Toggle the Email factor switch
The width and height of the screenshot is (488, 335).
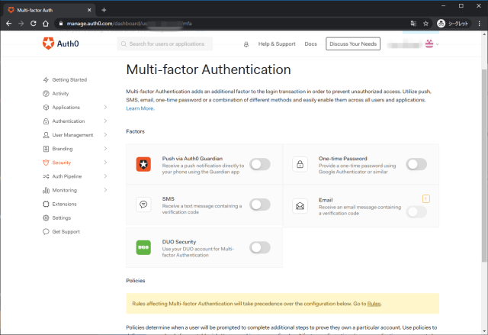[416, 212]
